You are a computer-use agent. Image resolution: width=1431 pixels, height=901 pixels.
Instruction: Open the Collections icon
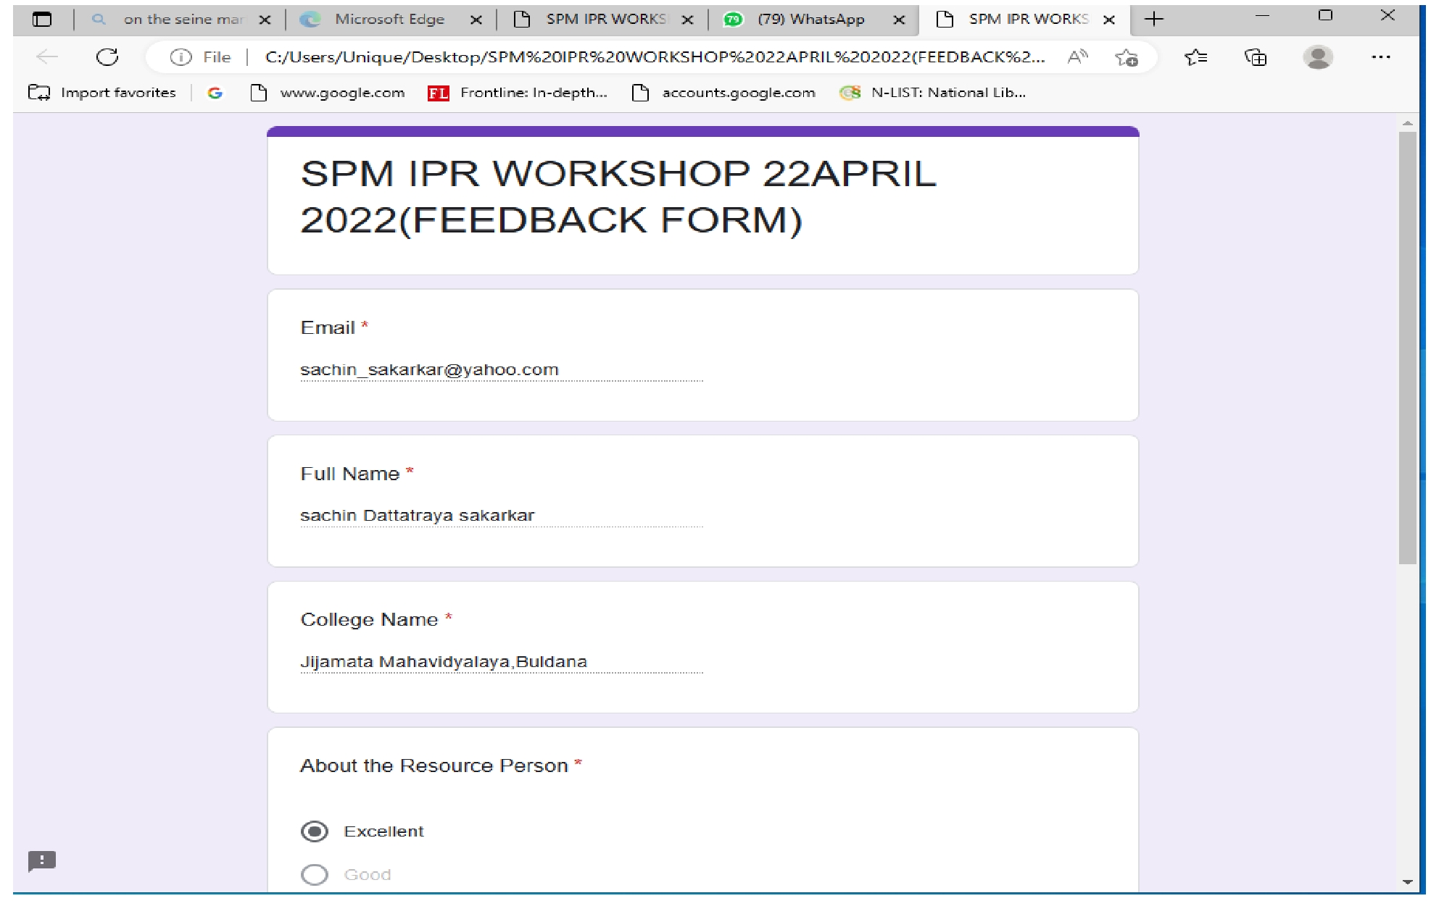click(x=1256, y=57)
